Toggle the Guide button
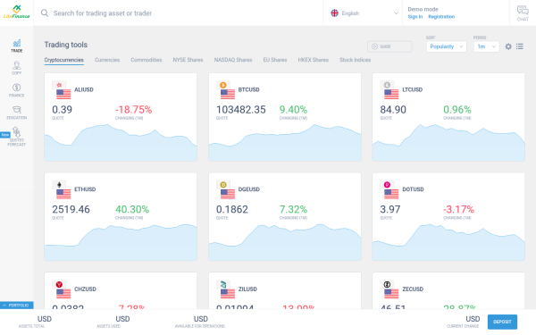The image size is (536, 335). [389, 46]
